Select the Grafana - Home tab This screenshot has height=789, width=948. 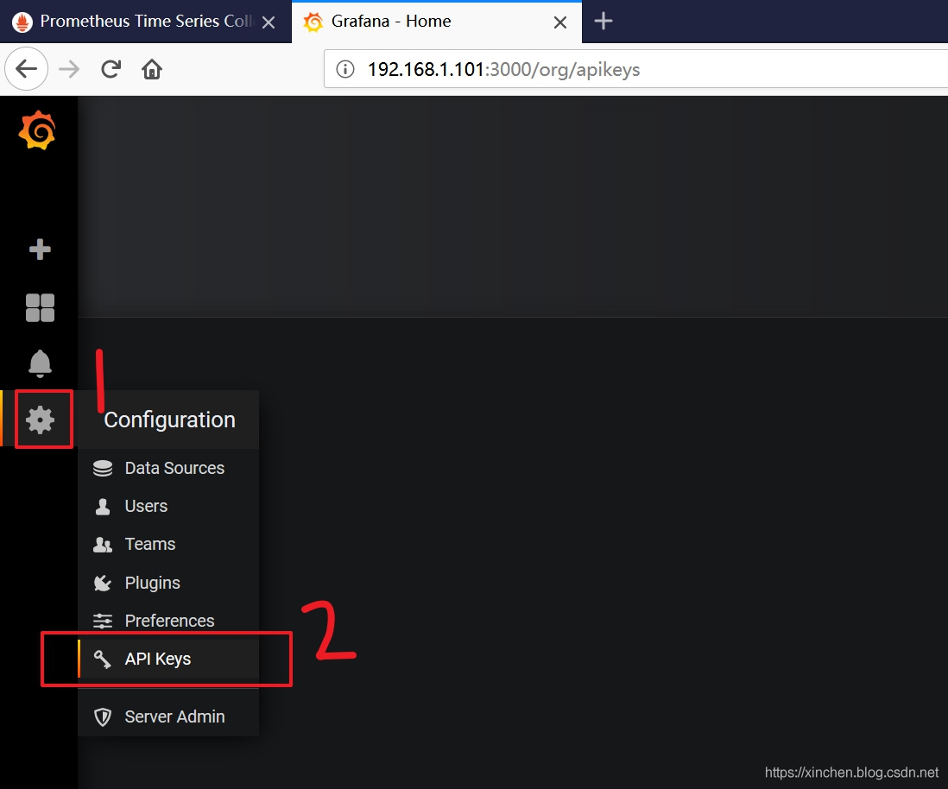[437, 22]
